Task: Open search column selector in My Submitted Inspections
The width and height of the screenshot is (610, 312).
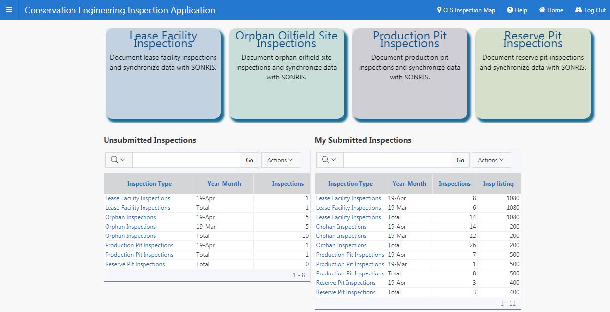Action: point(329,160)
